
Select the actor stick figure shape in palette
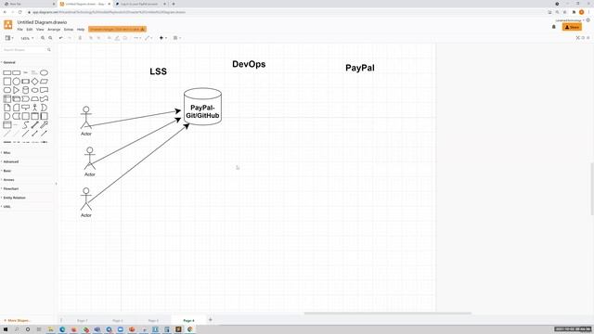(x=35, y=108)
